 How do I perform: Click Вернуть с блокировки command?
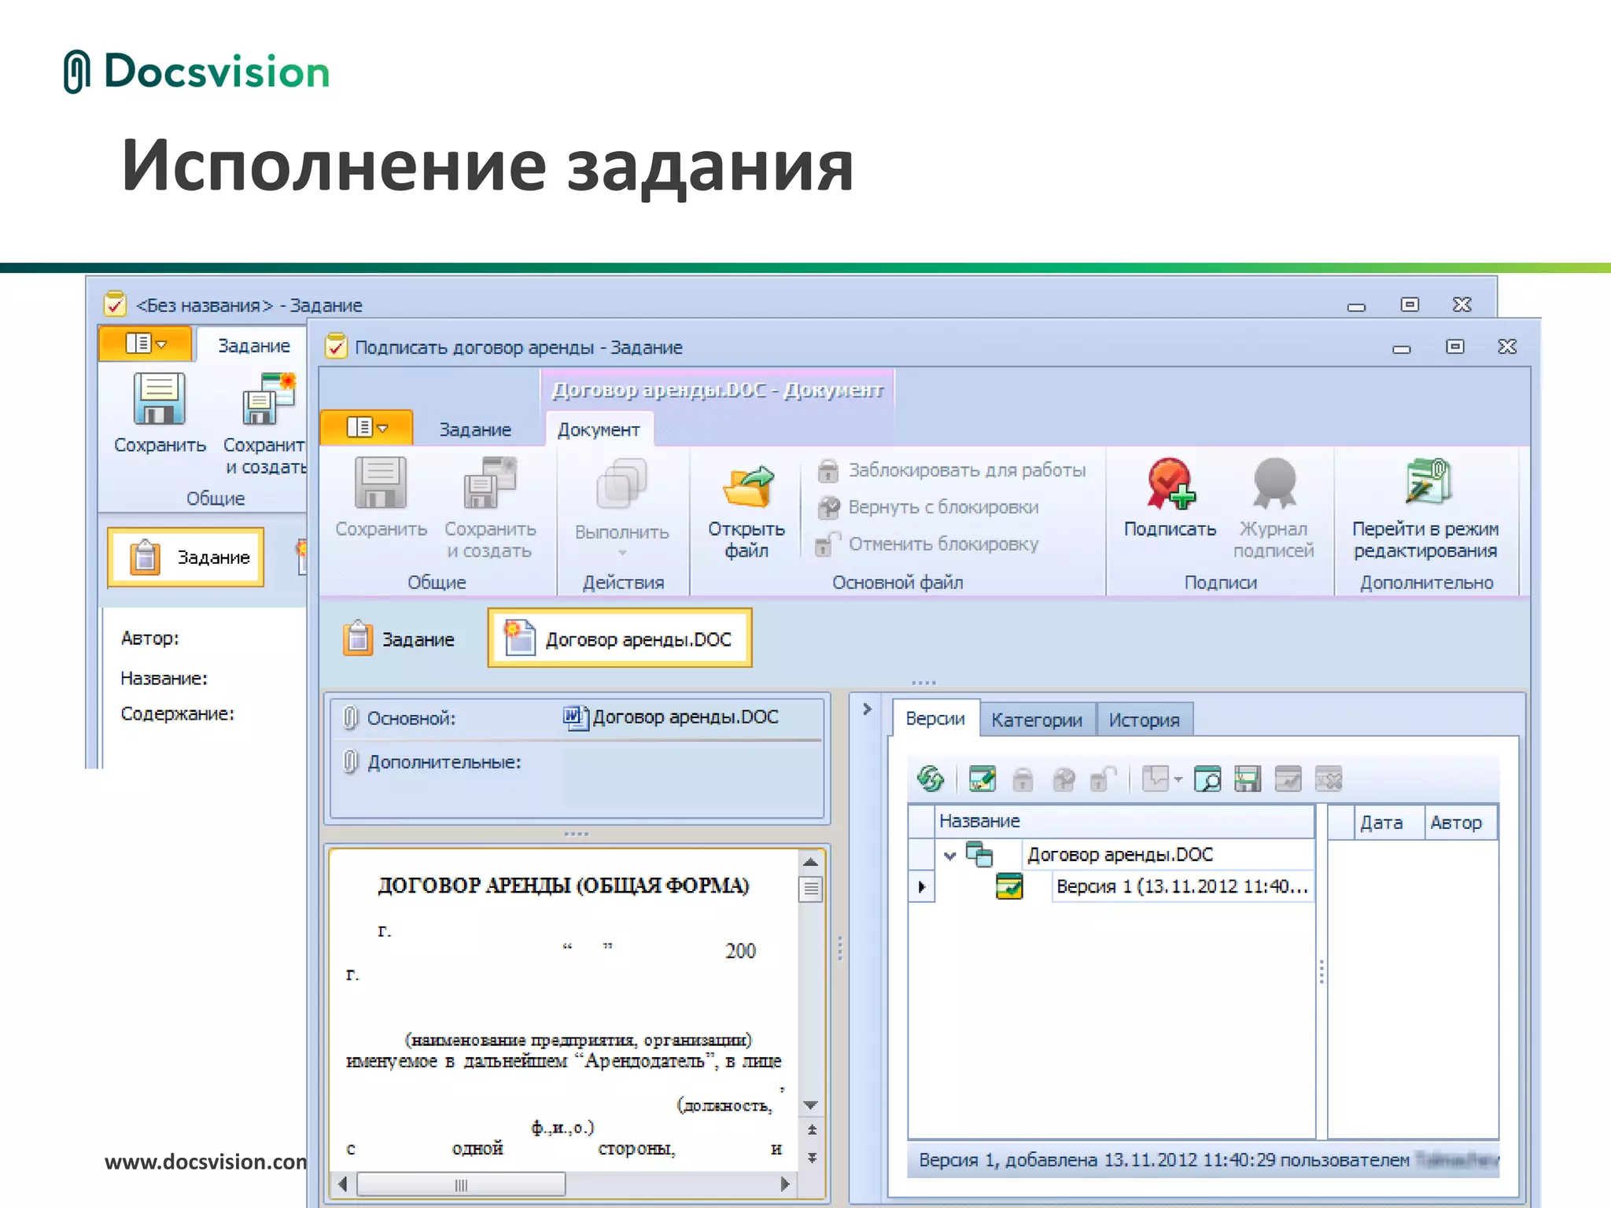[928, 507]
